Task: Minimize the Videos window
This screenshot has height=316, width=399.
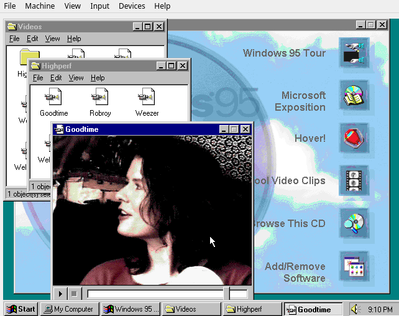Action: coord(137,27)
